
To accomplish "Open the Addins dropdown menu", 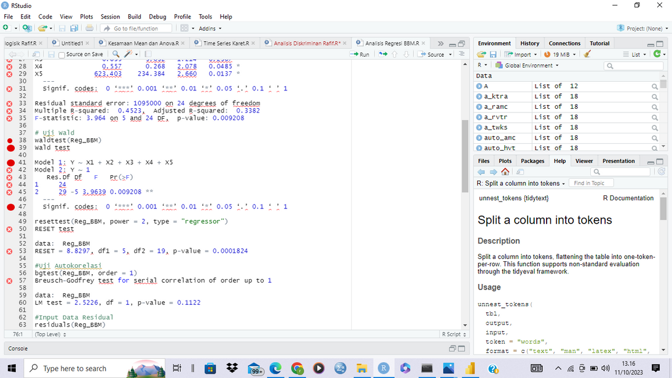I will click(x=210, y=28).
